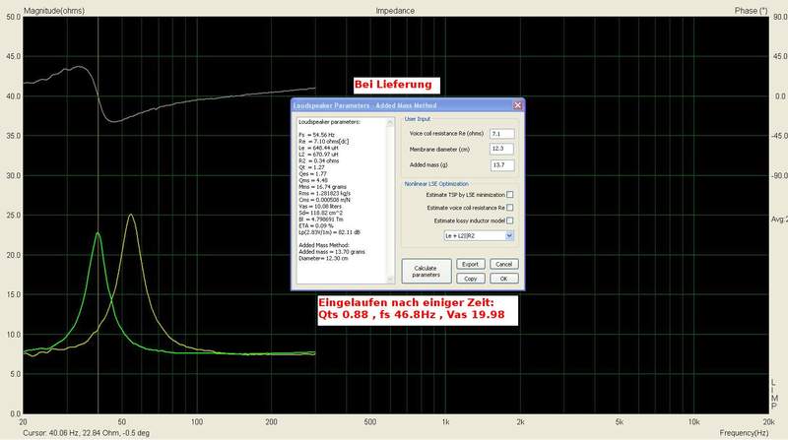Click the Added mass input field

tap(502, 164)
